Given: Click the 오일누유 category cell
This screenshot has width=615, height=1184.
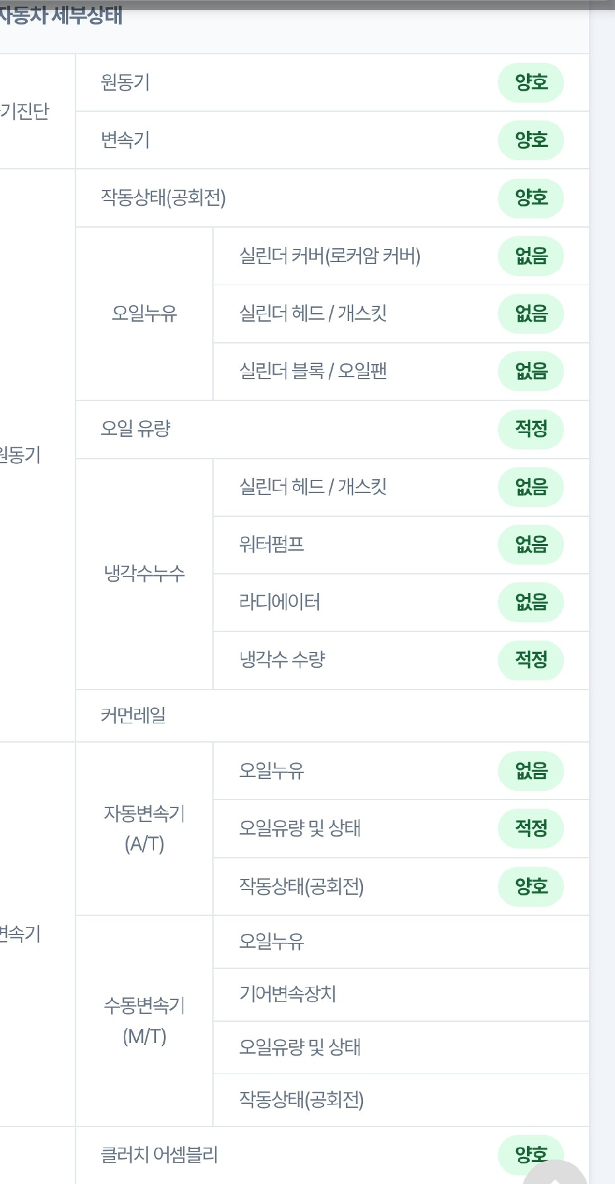Looking at the screenshot, I should tap(144, 314).
